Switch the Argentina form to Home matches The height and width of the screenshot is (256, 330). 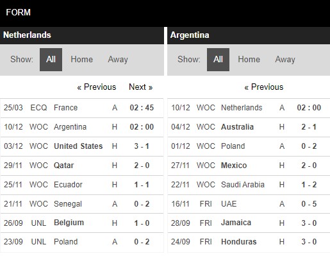249,60
